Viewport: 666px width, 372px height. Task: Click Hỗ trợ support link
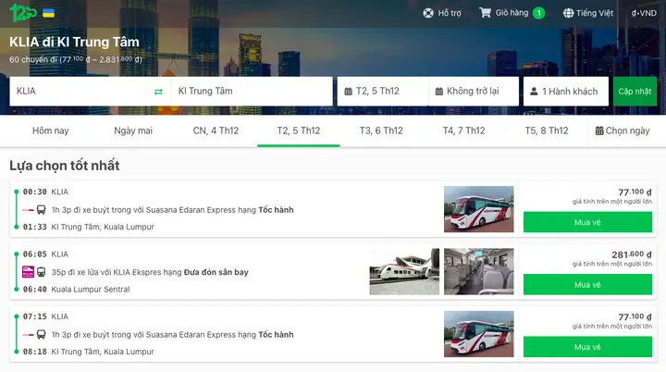coord(442,13)
